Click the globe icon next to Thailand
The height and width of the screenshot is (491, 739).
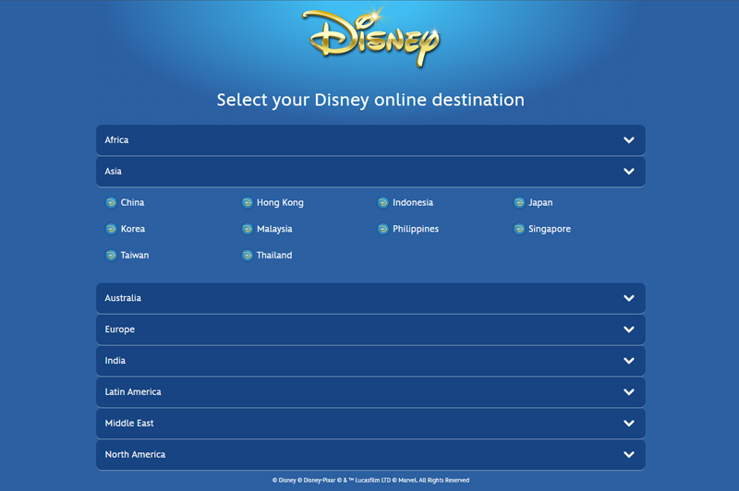(247, 256)
